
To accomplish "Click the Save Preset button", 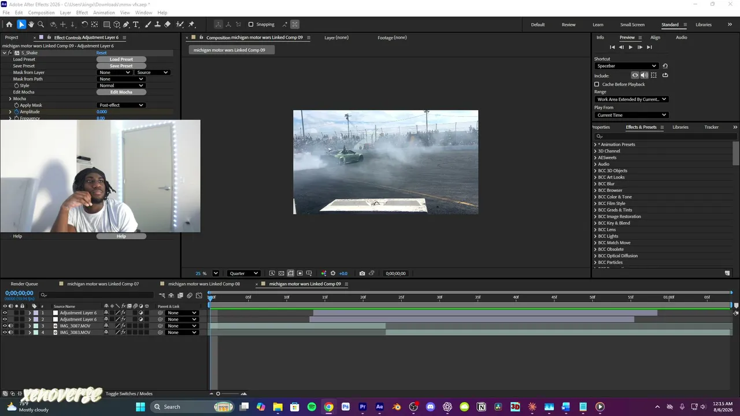I will [121, 66].
